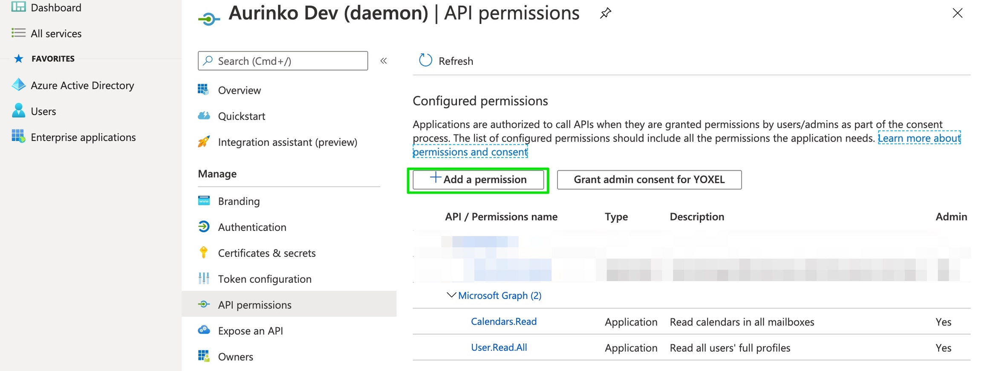Select Overview in the app menu
This screenshot has height=371, width=982.
click(x=239, y=90)
